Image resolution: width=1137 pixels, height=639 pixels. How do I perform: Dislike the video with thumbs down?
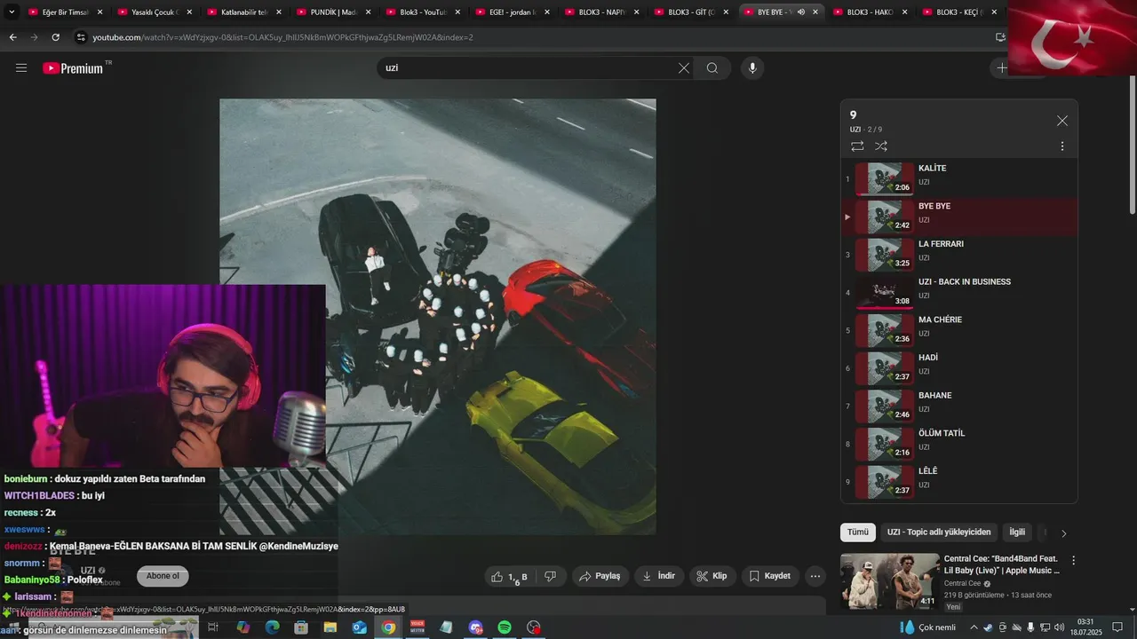550,576
